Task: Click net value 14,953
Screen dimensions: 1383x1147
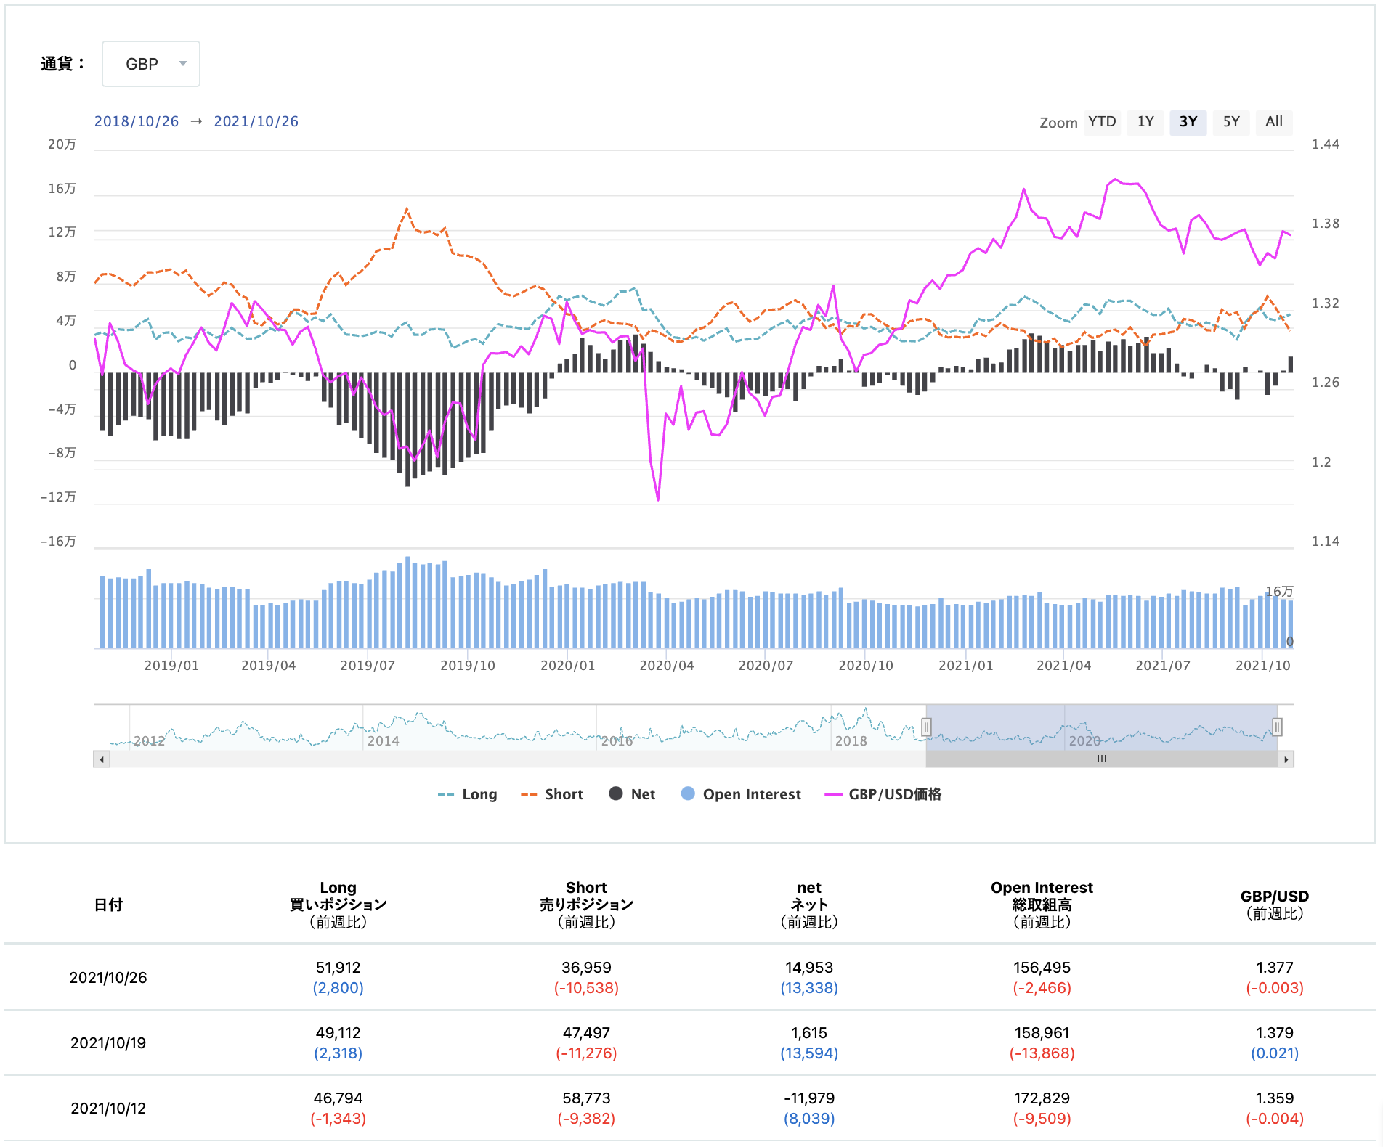Action: pos(809,968)
